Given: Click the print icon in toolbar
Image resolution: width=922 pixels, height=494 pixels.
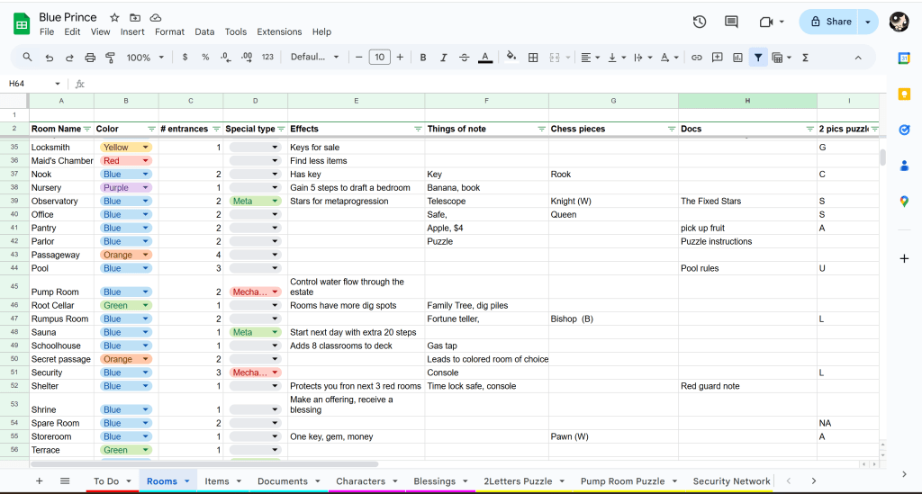Looking at the screenshot, I should pos(90,58).
